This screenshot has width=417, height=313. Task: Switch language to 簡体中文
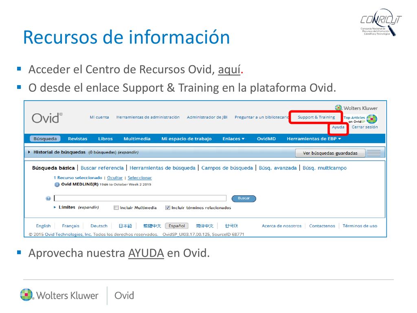click(x=204, y=226)
